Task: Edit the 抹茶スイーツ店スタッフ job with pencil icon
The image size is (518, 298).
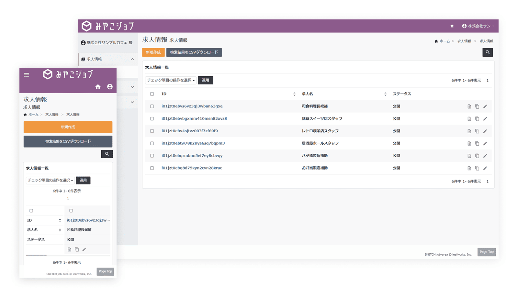Action: click(485, 119)
